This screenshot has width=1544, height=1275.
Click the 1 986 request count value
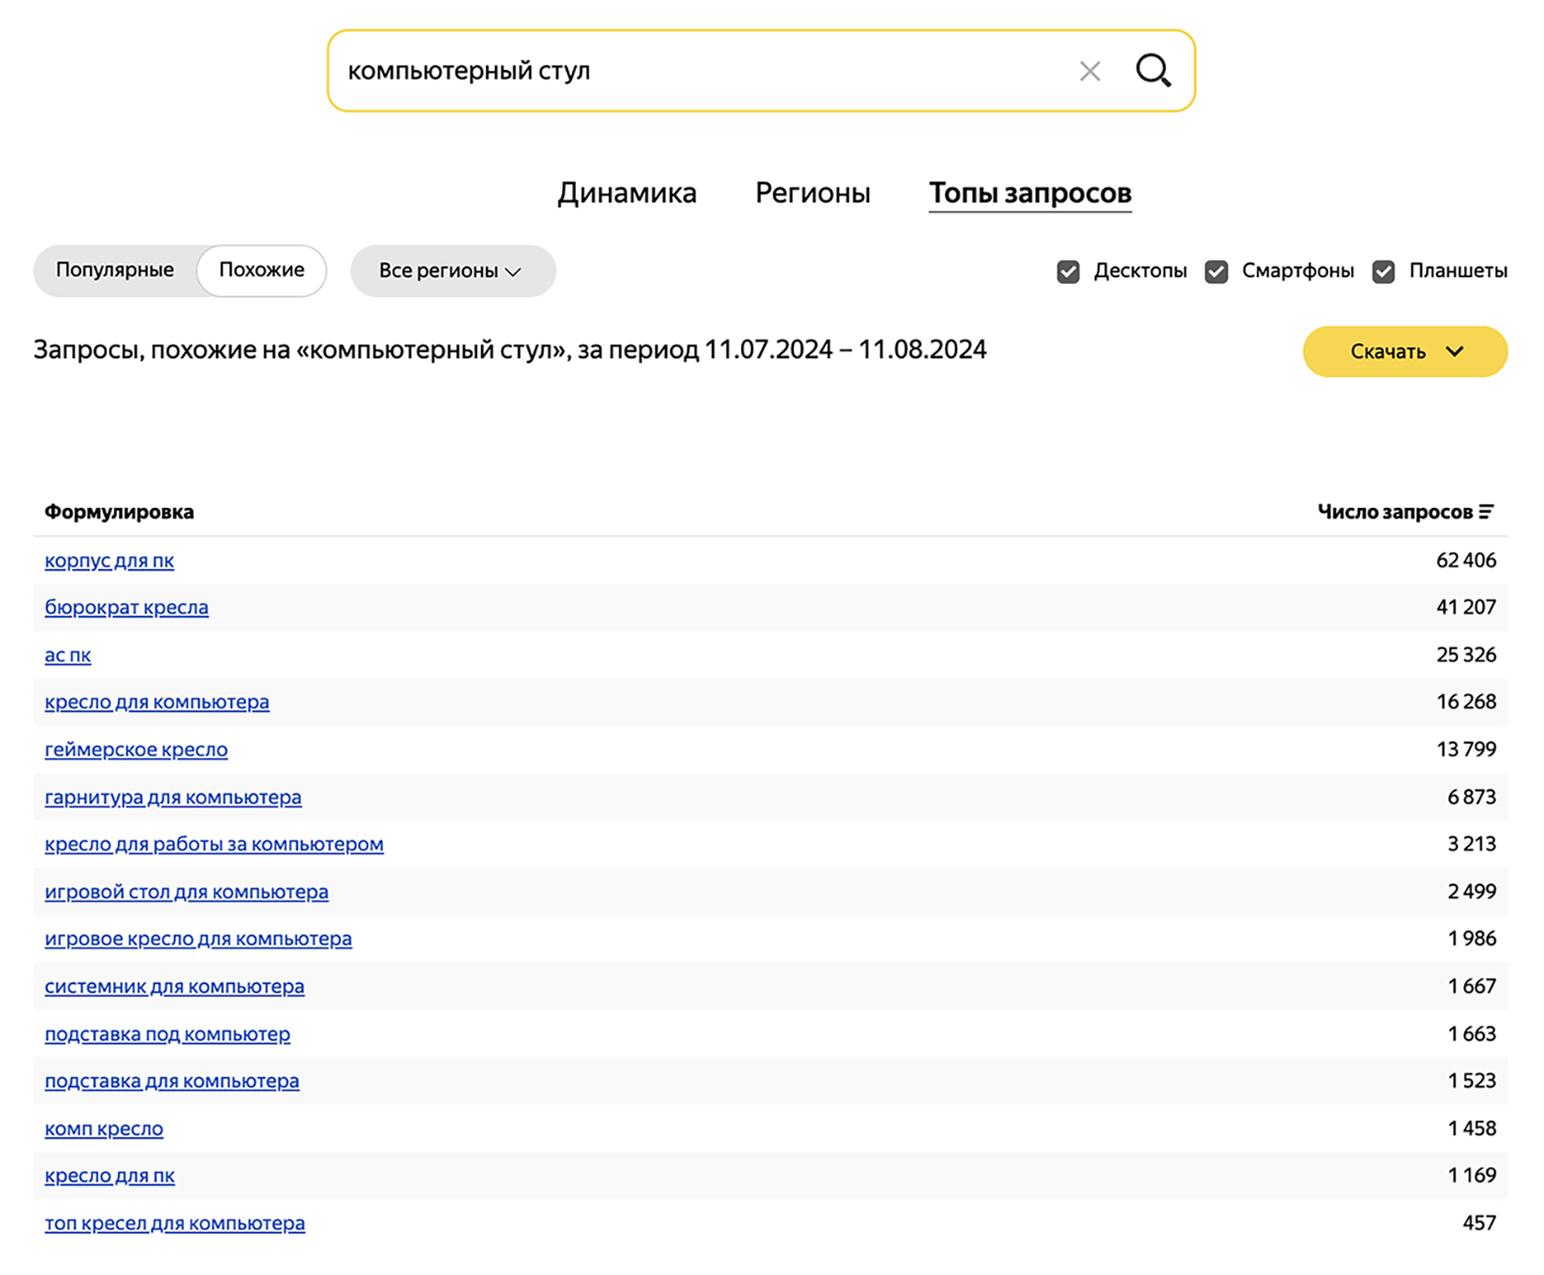[1472, 938]
